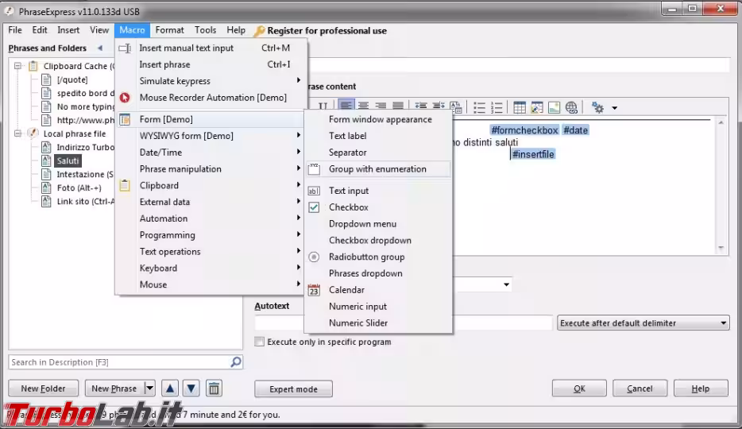Collapse Phrases and Folders panel arrow
This screenshot has width=742, height=429.
point(100,48)
